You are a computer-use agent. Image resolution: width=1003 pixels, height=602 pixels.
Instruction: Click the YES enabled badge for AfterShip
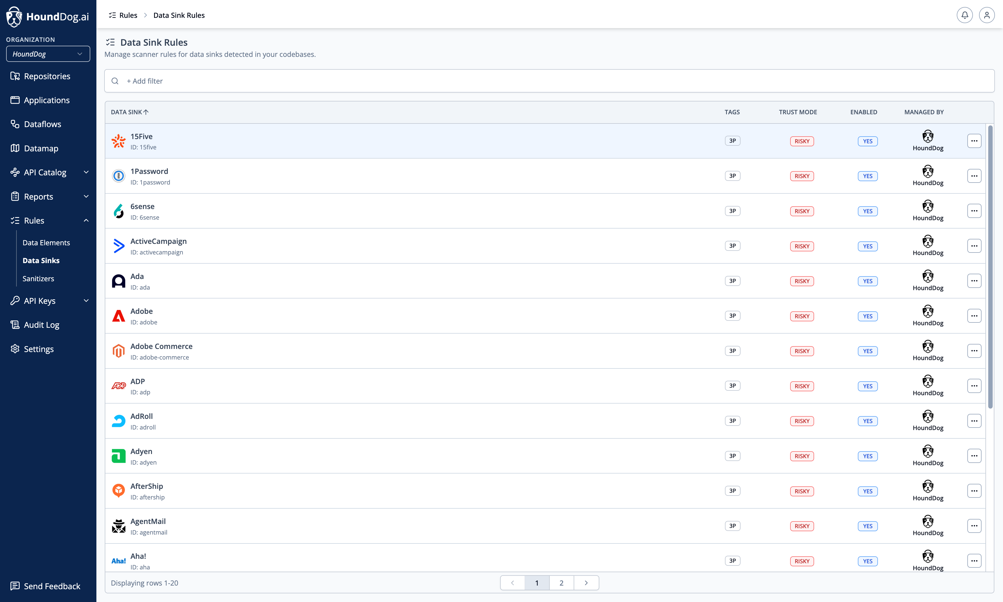pyautogui.click(x=868, y=491)
